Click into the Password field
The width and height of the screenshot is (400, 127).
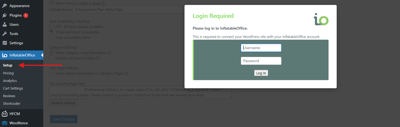[261, 61]
